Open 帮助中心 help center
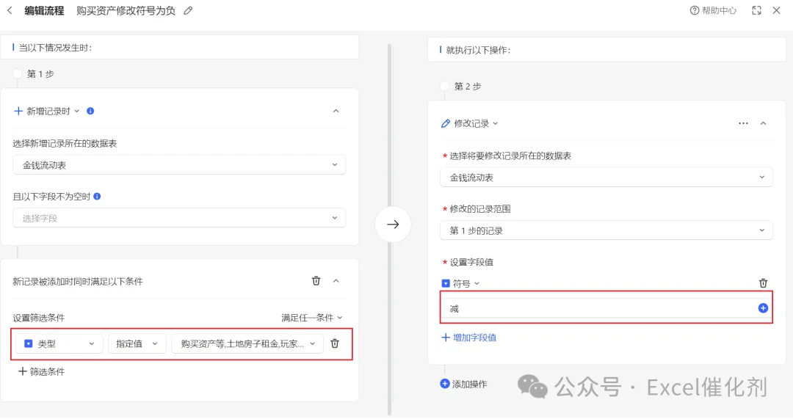The image size is (793, 419). (x=713, y=10)
